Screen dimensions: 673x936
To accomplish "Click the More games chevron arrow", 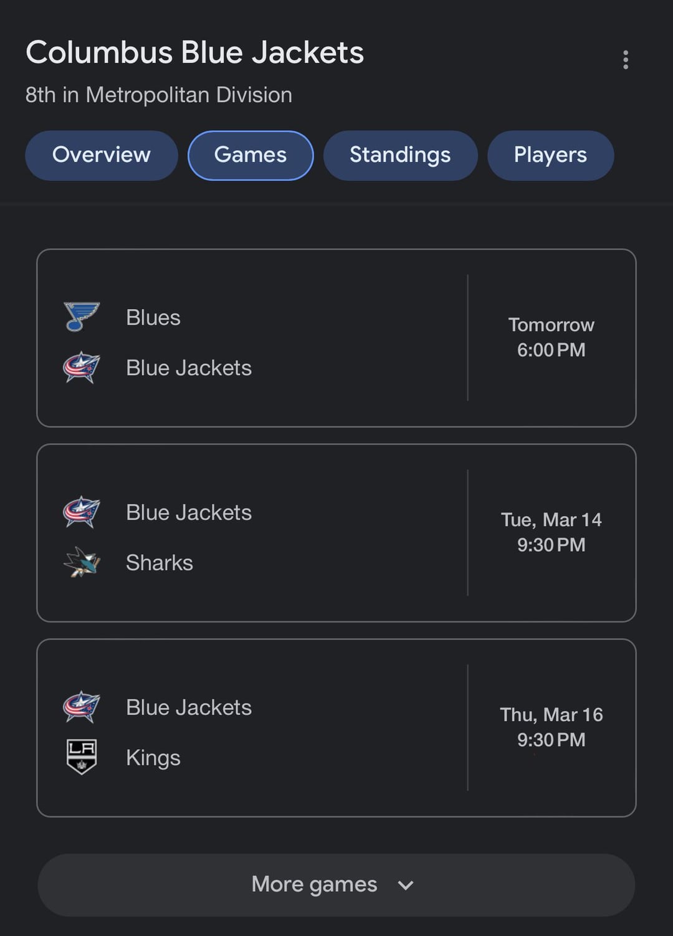I will click(x=406, y=886).
